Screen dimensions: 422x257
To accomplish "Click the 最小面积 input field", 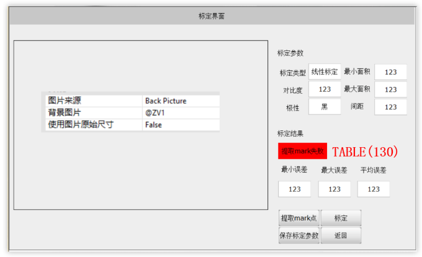I will [390, 72].
